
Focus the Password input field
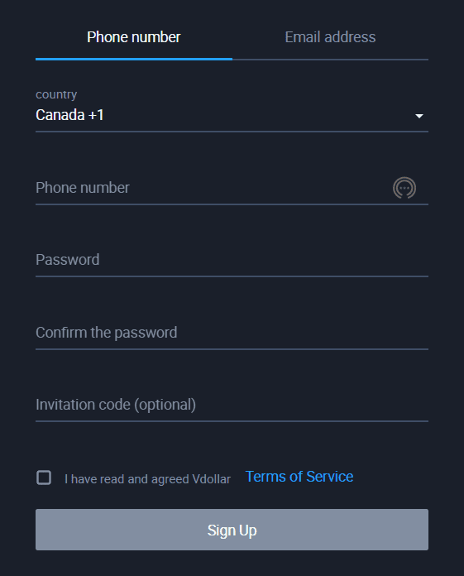(x=232, y=260)
